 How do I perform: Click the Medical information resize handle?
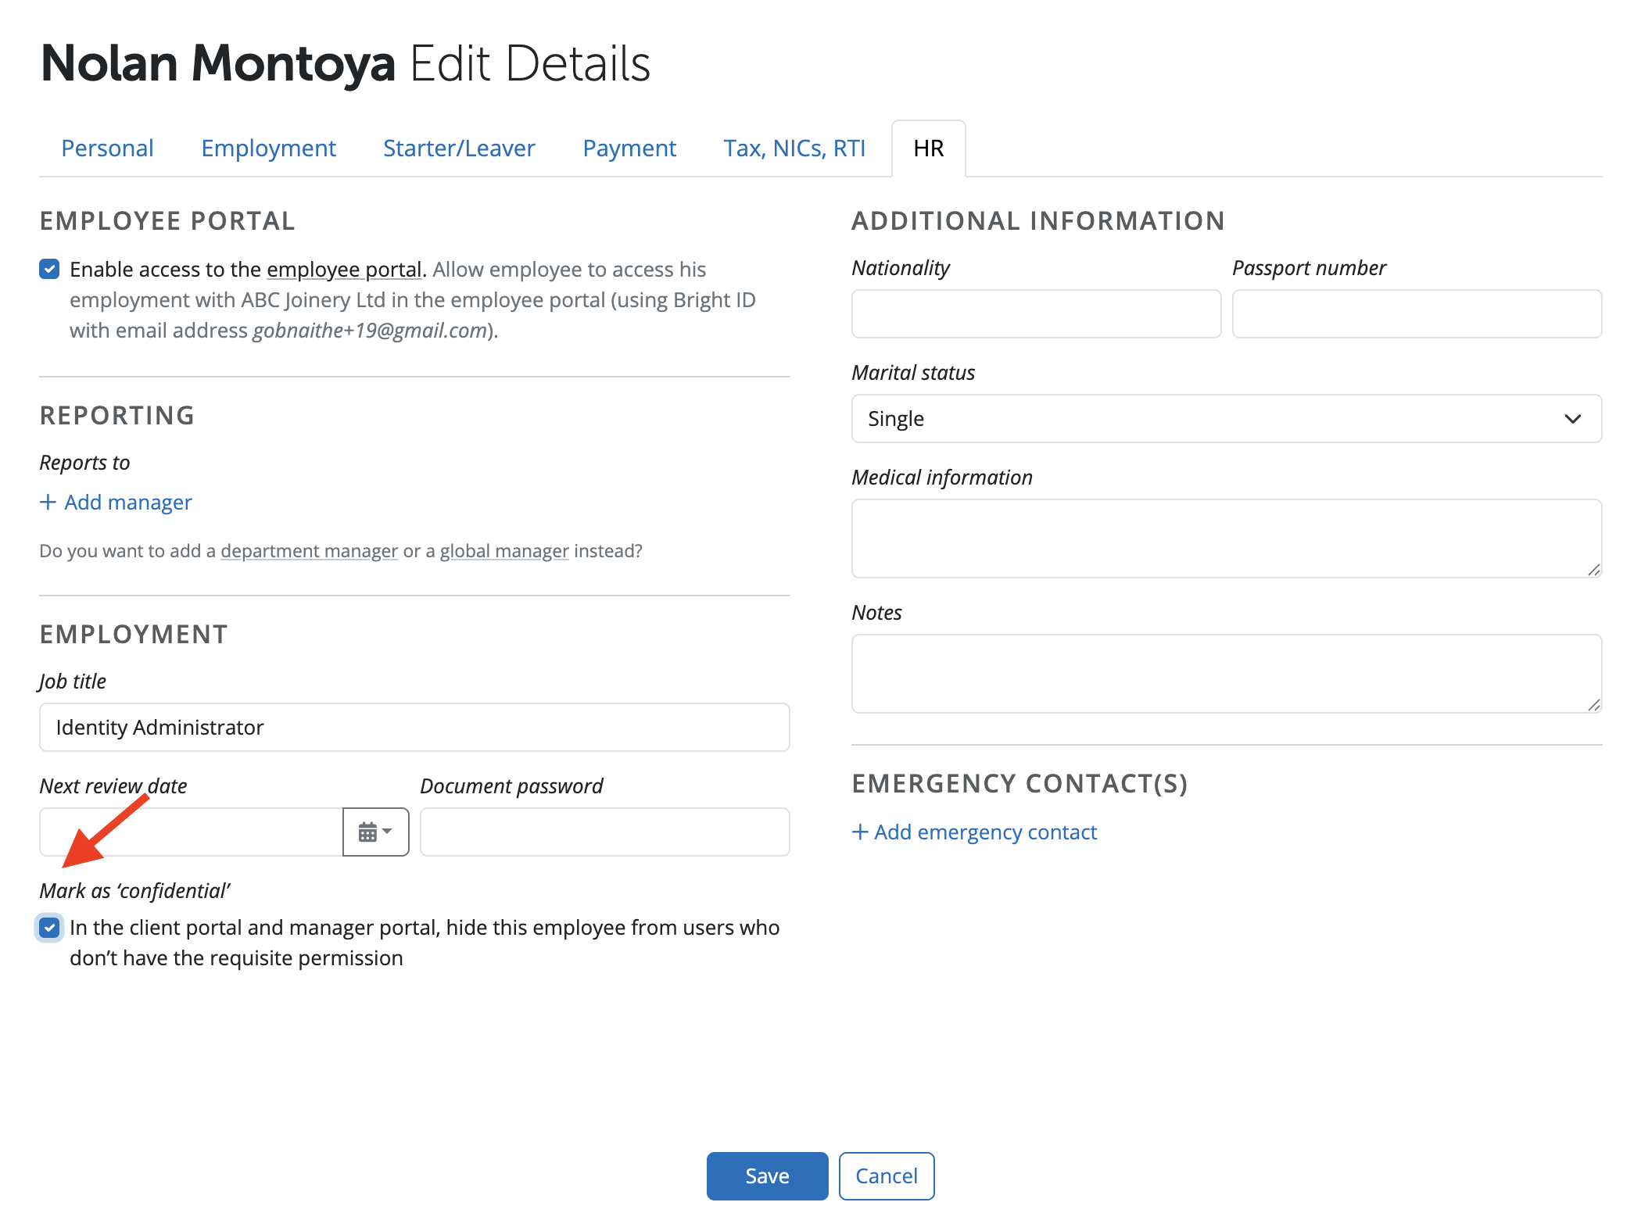(x=1593, y=570)
